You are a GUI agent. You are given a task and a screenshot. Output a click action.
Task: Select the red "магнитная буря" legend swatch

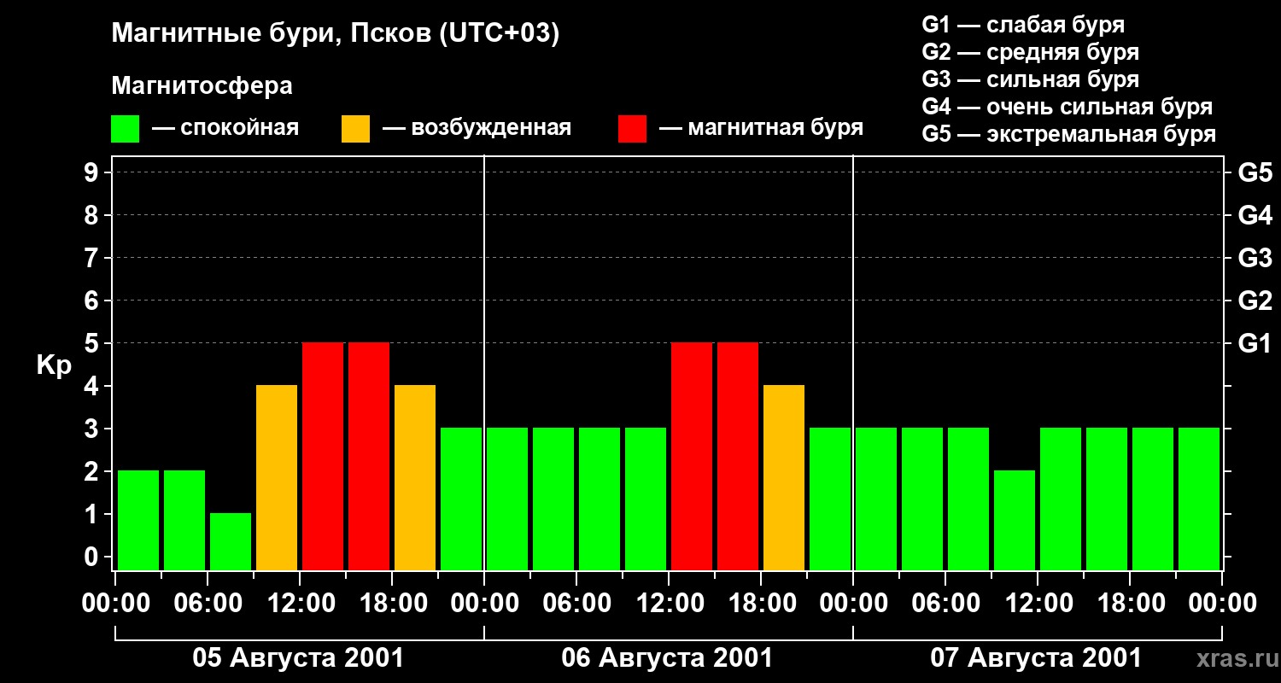pos(632,129)
